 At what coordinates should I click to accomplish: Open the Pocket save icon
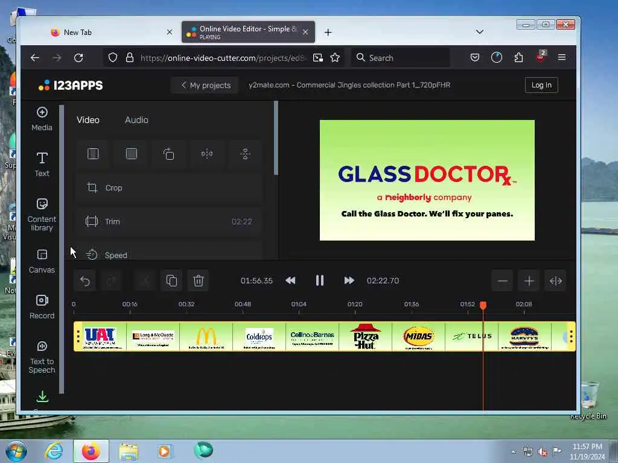coord(475,58)
